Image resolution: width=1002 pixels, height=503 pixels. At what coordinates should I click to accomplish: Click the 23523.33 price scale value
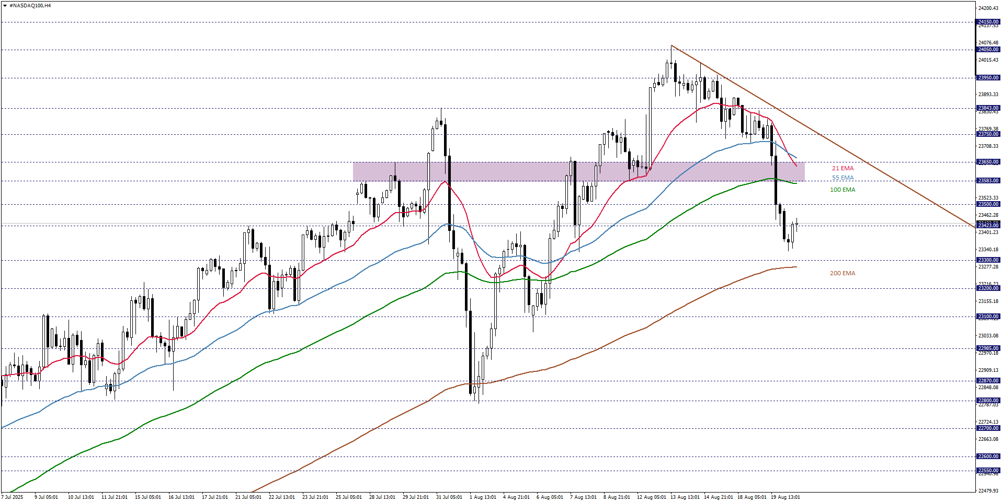pos(988,198)
